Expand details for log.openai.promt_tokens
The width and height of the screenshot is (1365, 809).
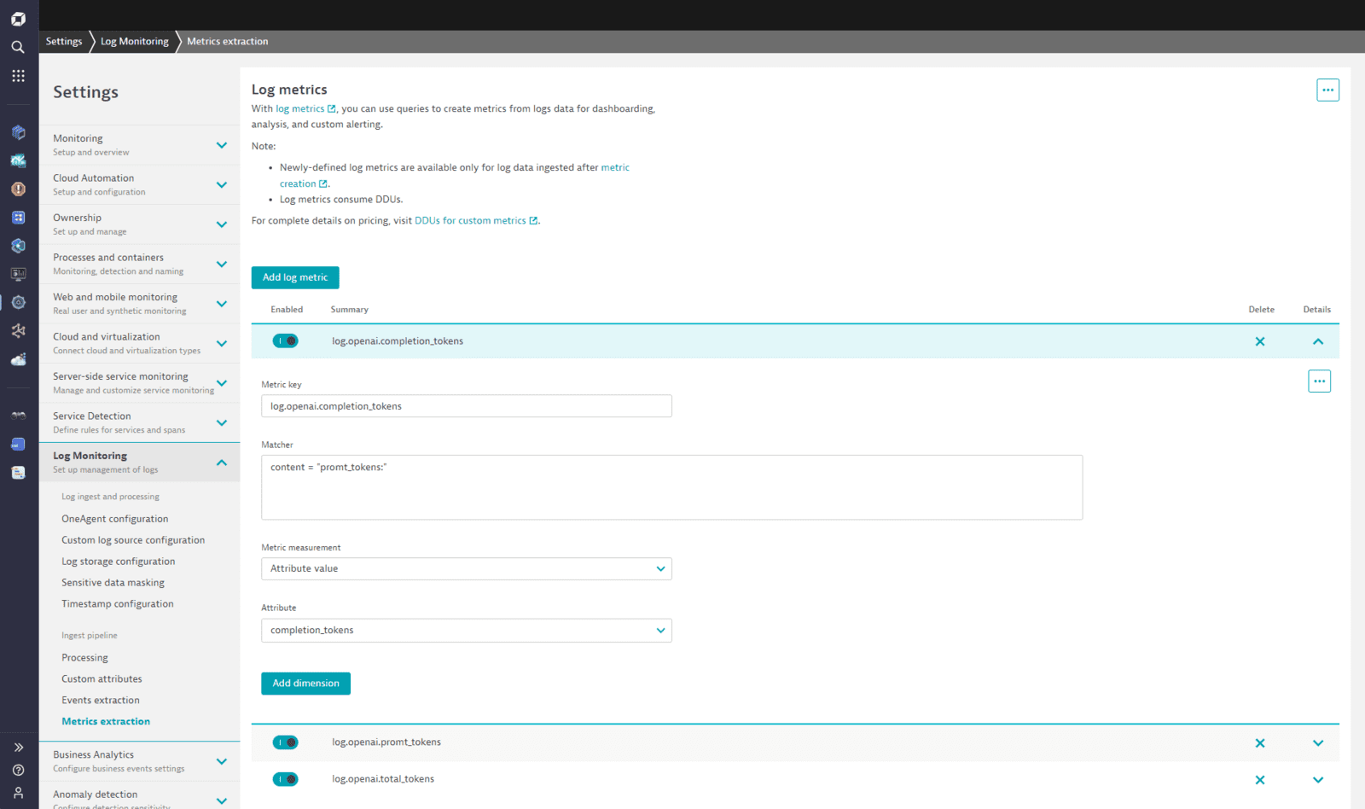pyautogui.click(x=1317, y=742)
